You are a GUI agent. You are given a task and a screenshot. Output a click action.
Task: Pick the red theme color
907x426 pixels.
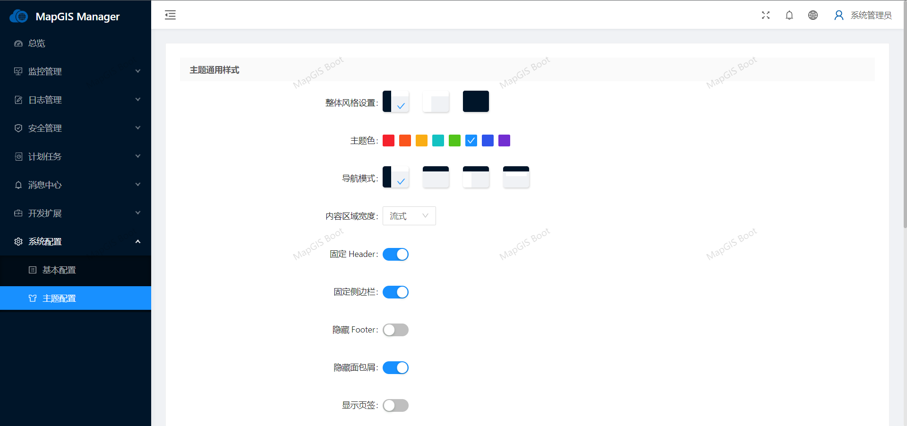(x=388, y=140)
